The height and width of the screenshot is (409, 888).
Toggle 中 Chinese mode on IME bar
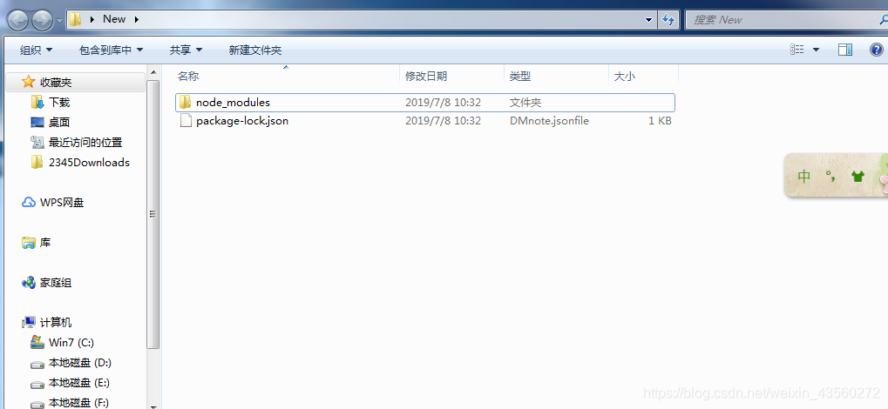pyautogui.click(x=804, y=176)
